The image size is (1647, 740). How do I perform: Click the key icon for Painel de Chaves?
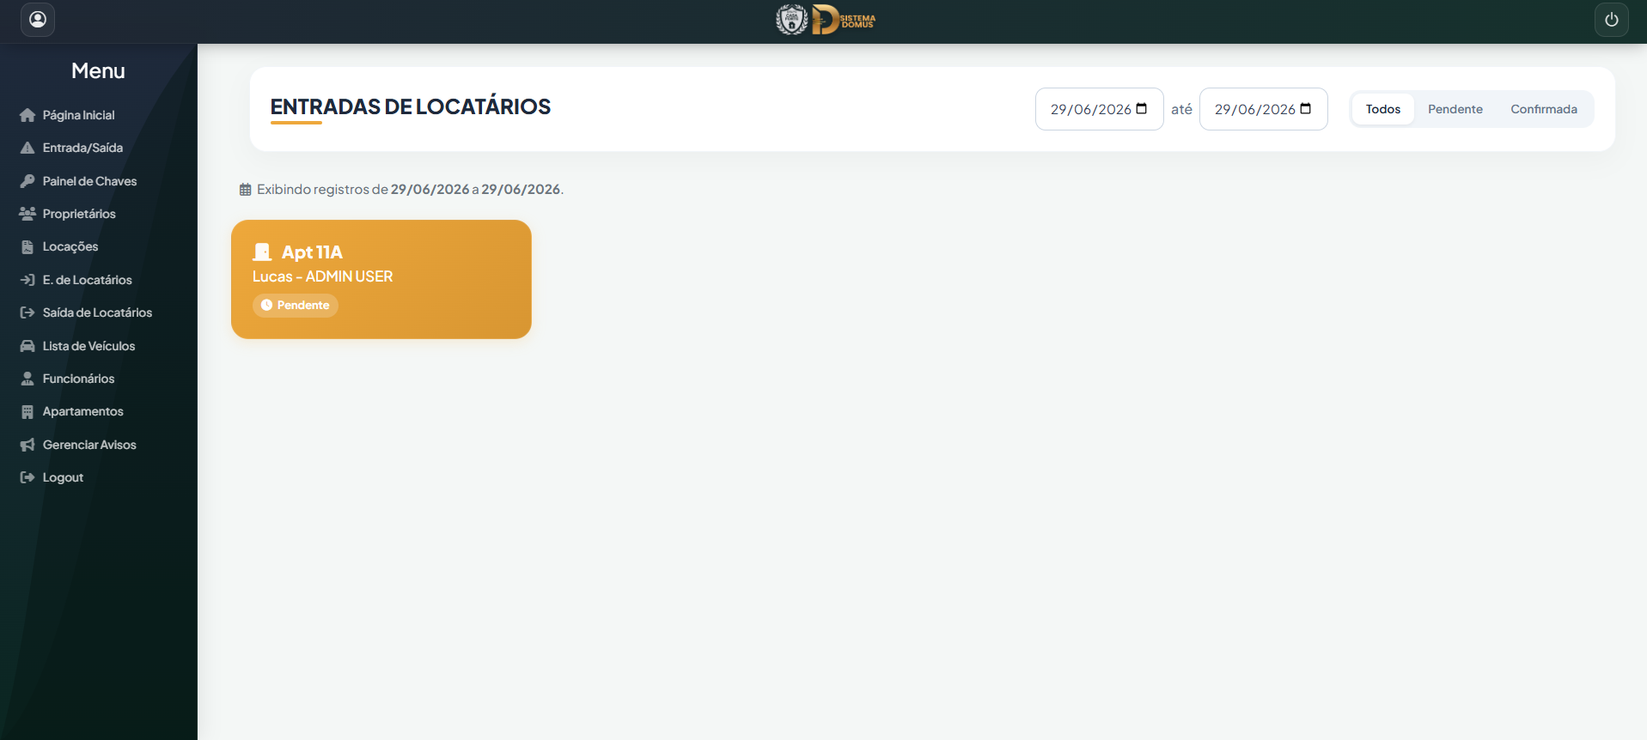27,181
